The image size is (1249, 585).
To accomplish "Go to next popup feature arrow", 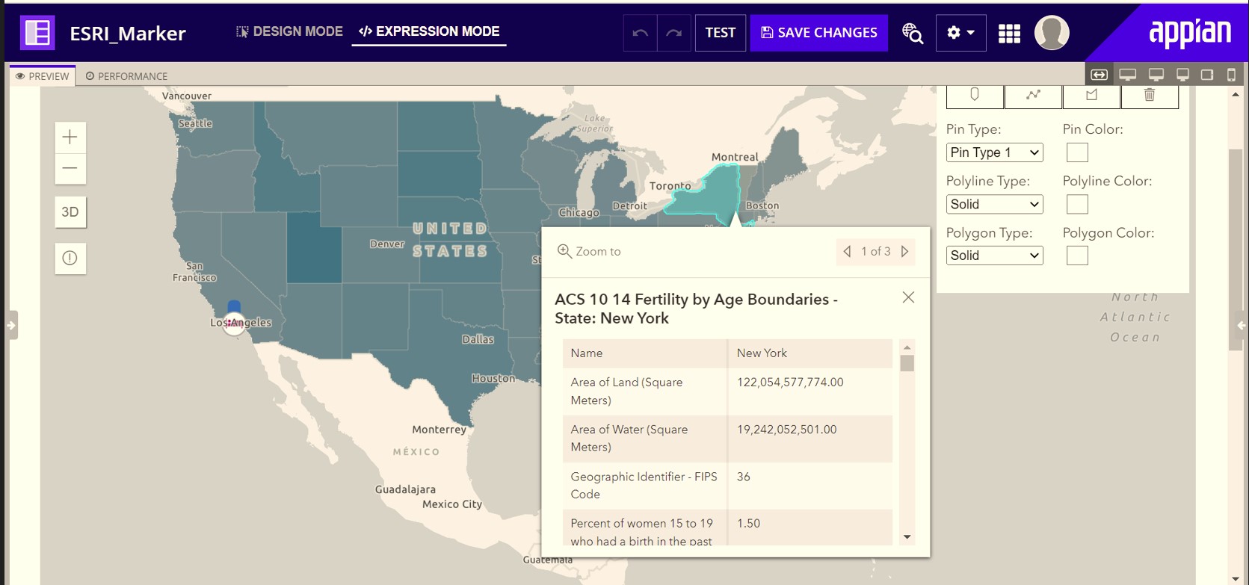I will tap(904, 252).
